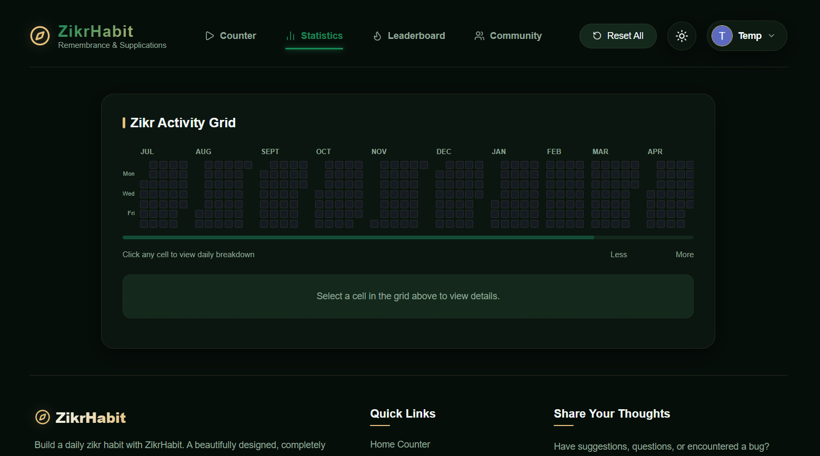
Task: Click the APR month label
Action: point(655,151)
